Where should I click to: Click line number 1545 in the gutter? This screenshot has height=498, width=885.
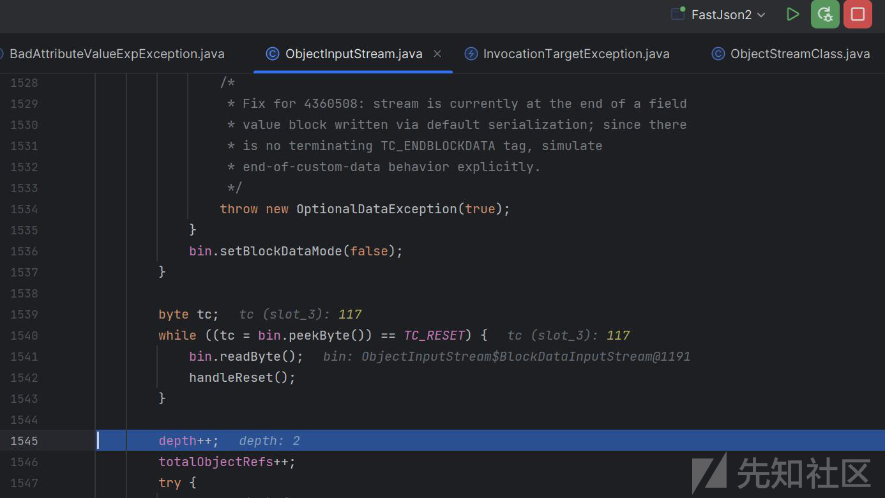(x=24, y=441)
